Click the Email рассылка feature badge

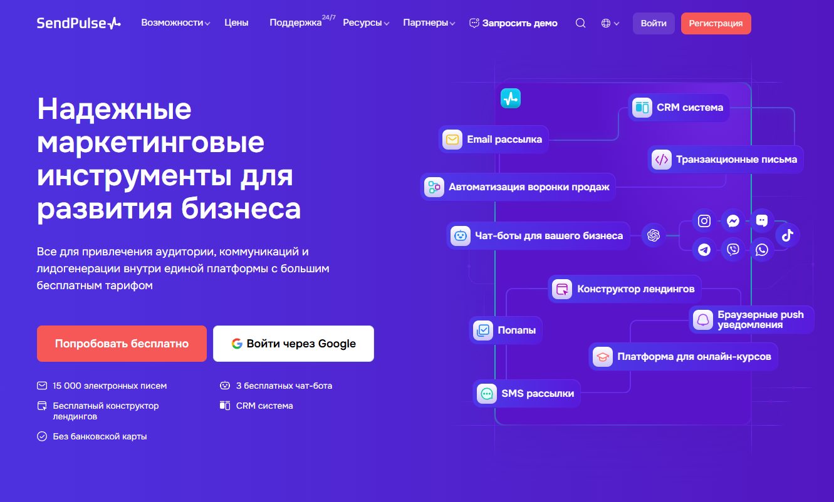pos(493,139)
